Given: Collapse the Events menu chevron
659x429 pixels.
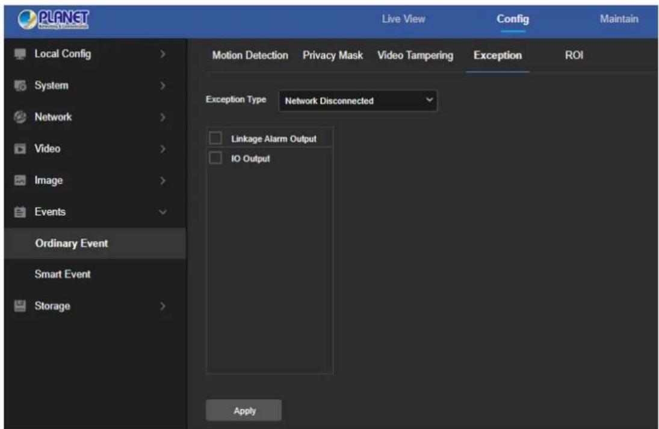Looking at the screenshot, I should point(162,212).
